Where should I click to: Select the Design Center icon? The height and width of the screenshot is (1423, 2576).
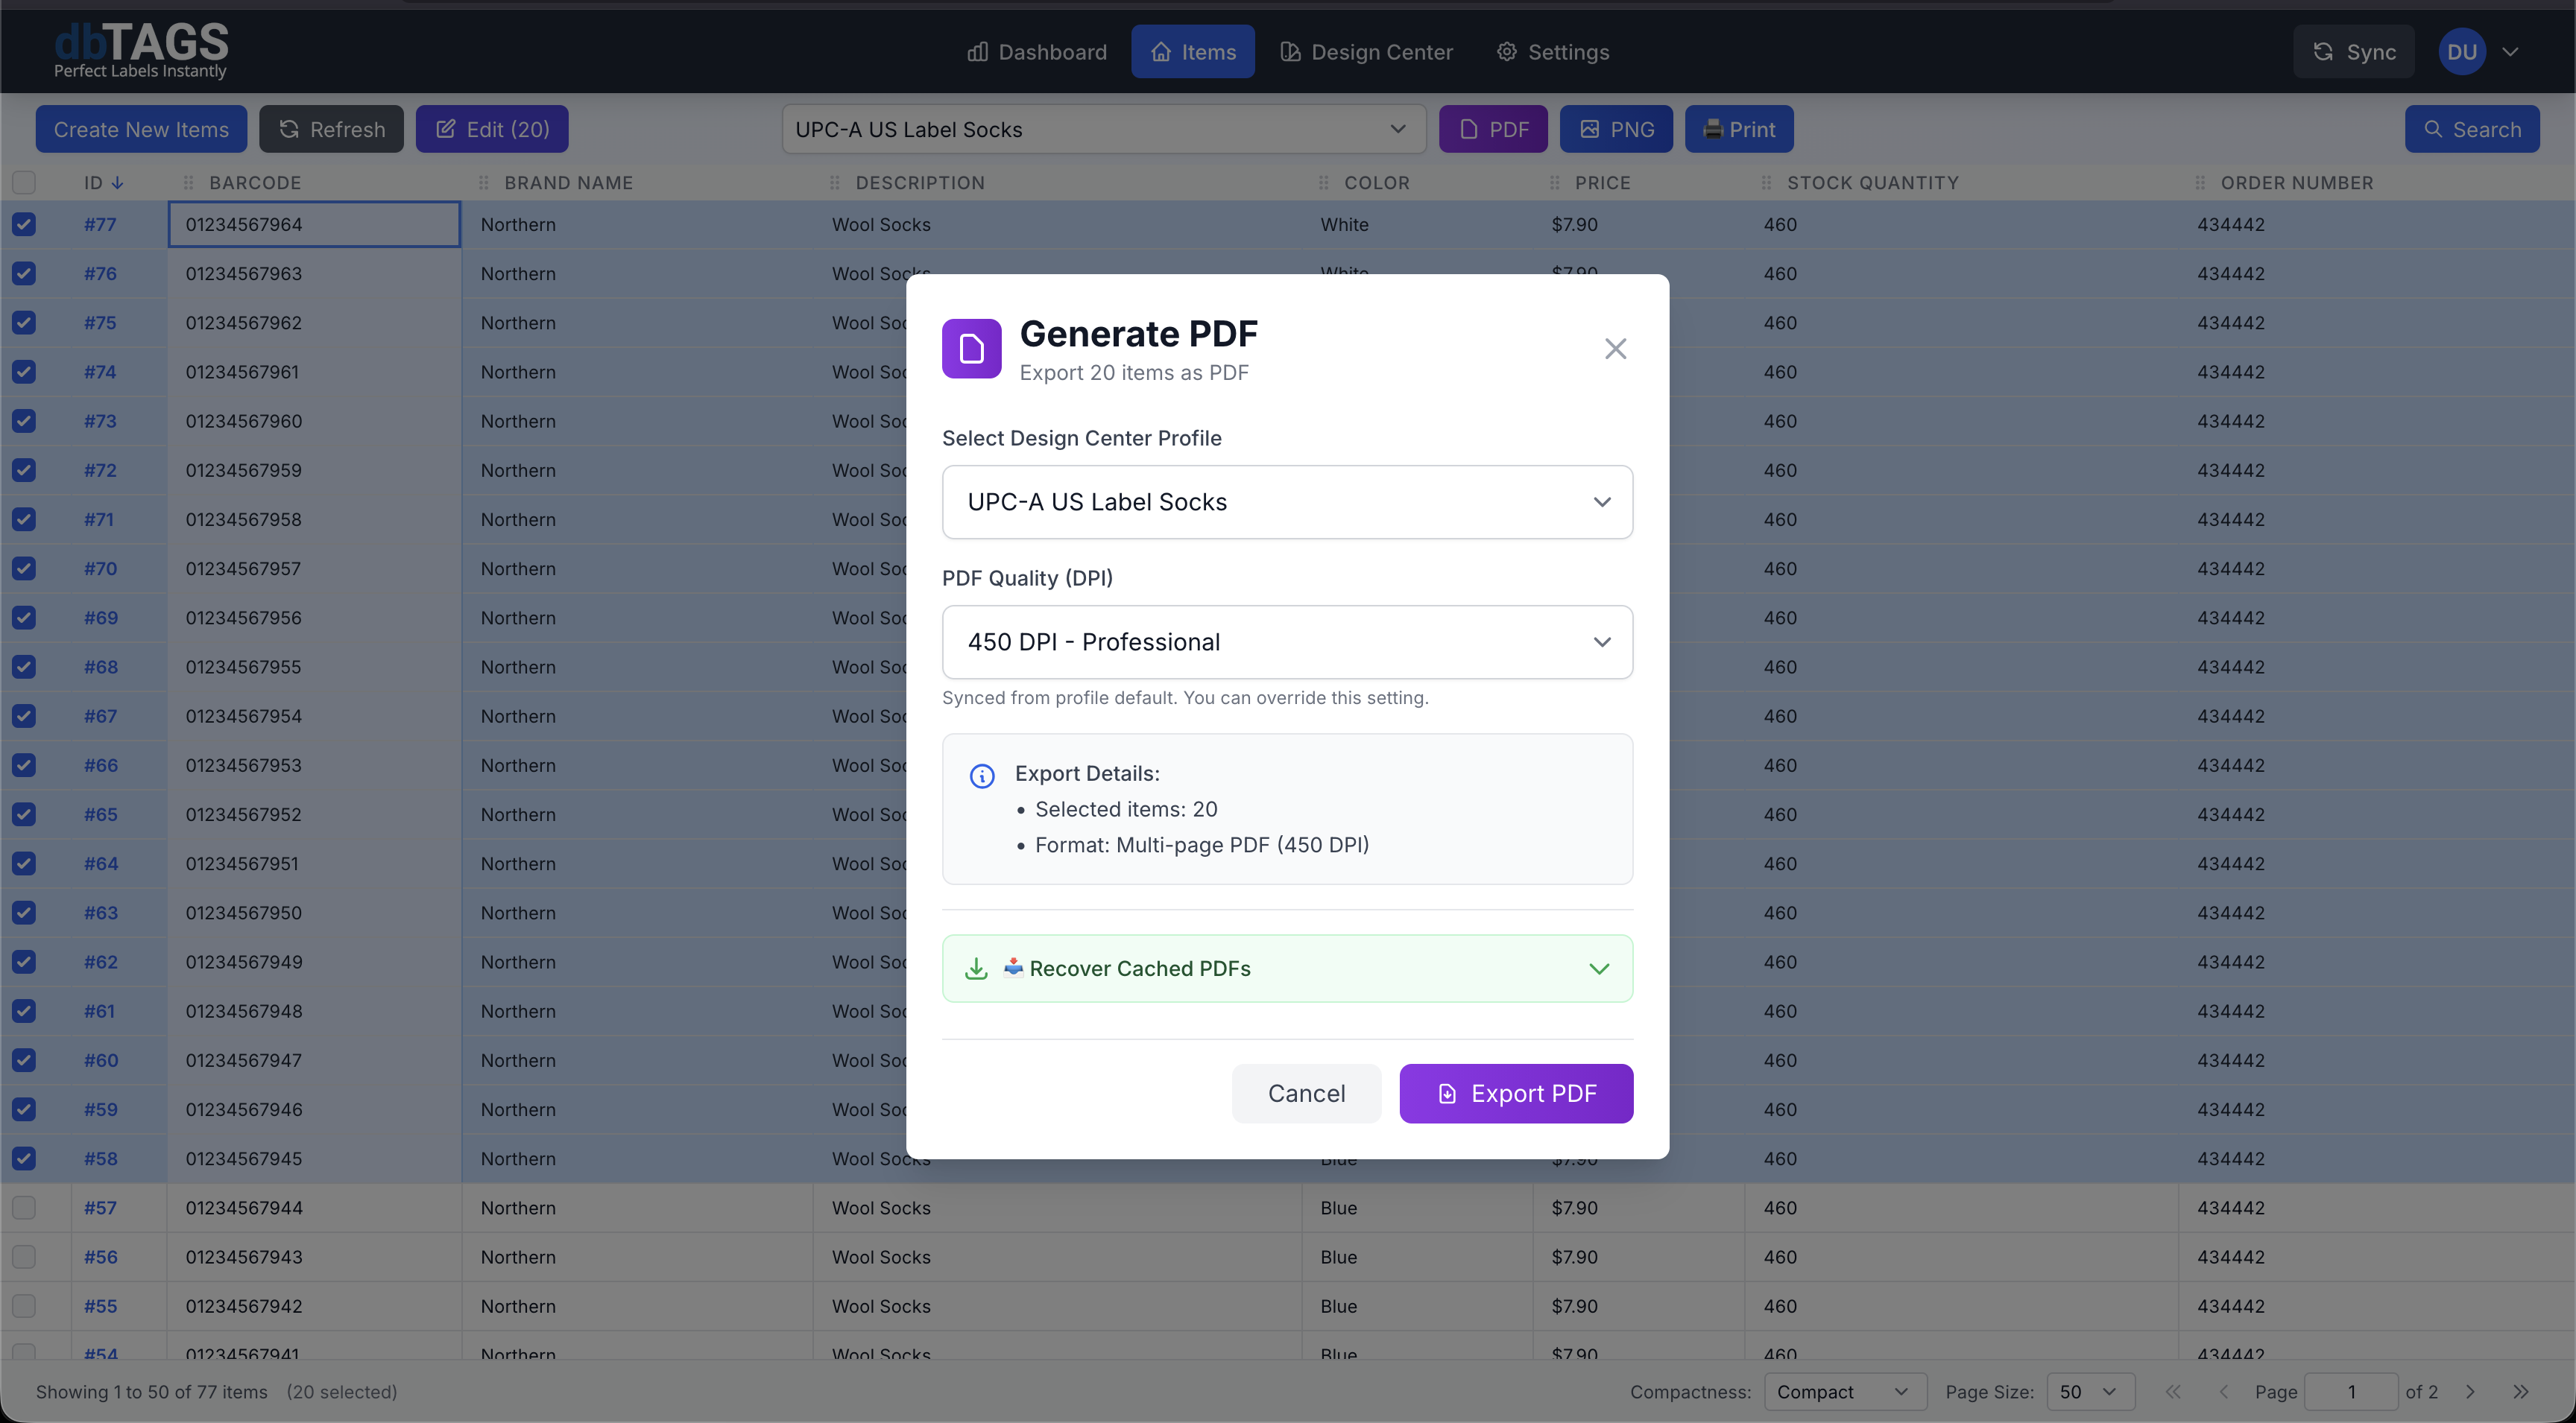coord(1290,51)
